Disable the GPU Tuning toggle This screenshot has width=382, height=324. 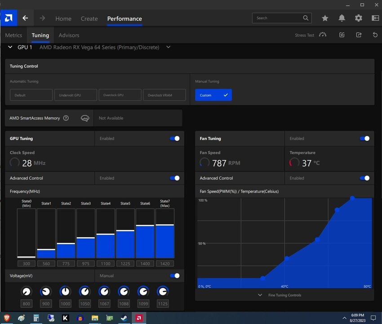pyautogui.click(x=174, y=139)
